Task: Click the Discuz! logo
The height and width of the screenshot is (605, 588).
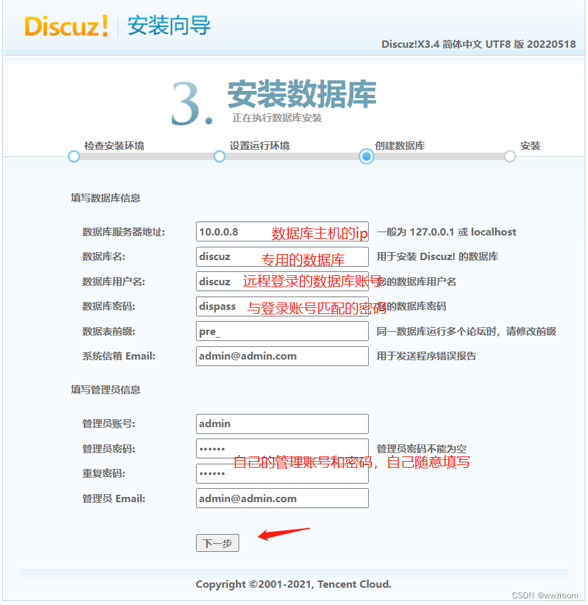Action: (66, 27)
